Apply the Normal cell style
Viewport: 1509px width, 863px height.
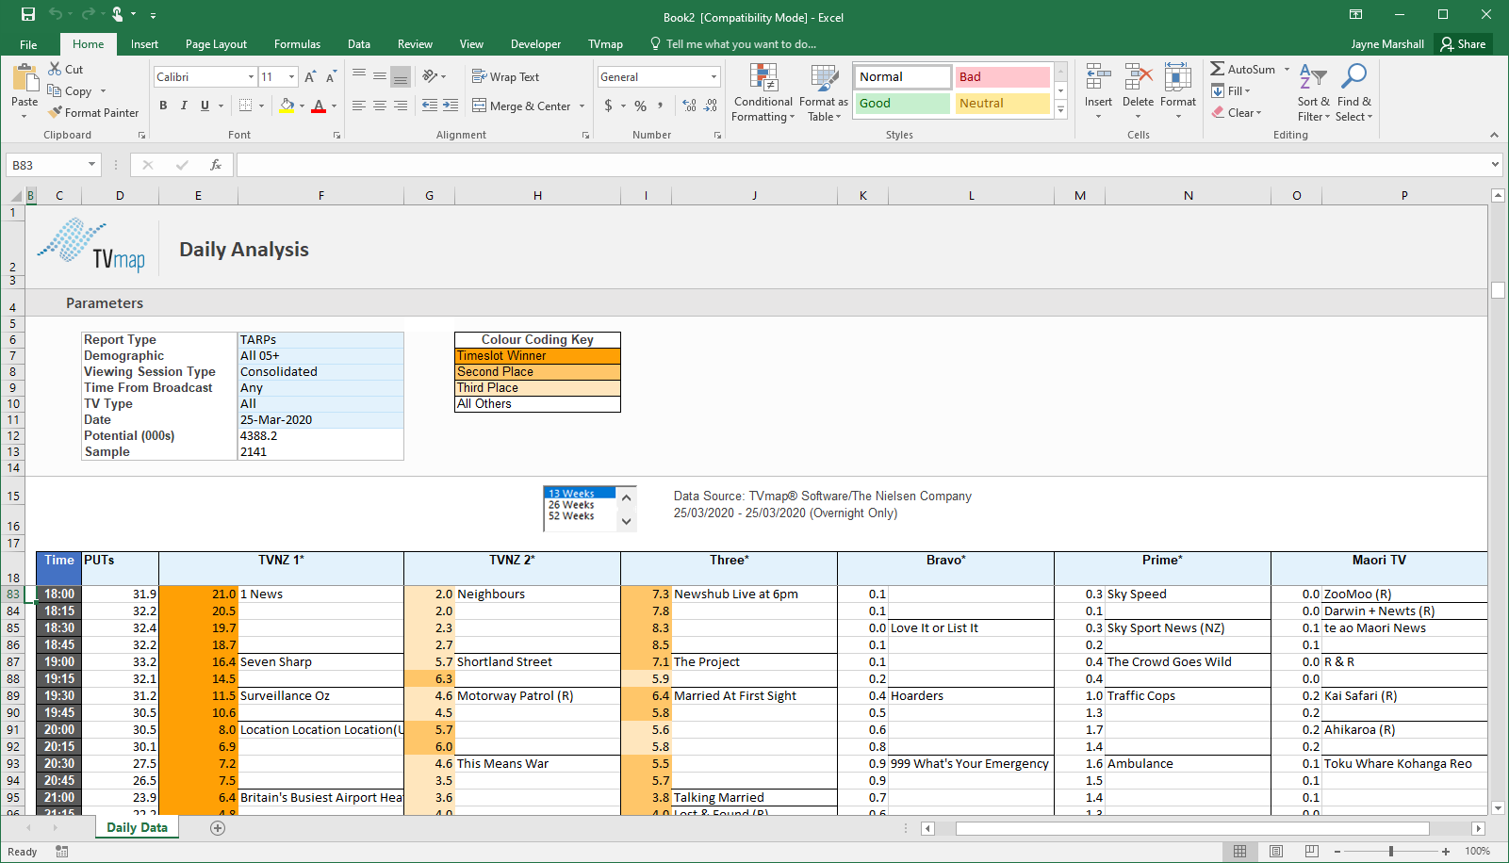(903, 77)
